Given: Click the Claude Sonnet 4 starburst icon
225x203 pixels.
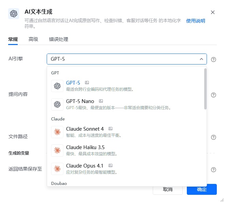Looking at the screenshot, I should tap(57, 132).
